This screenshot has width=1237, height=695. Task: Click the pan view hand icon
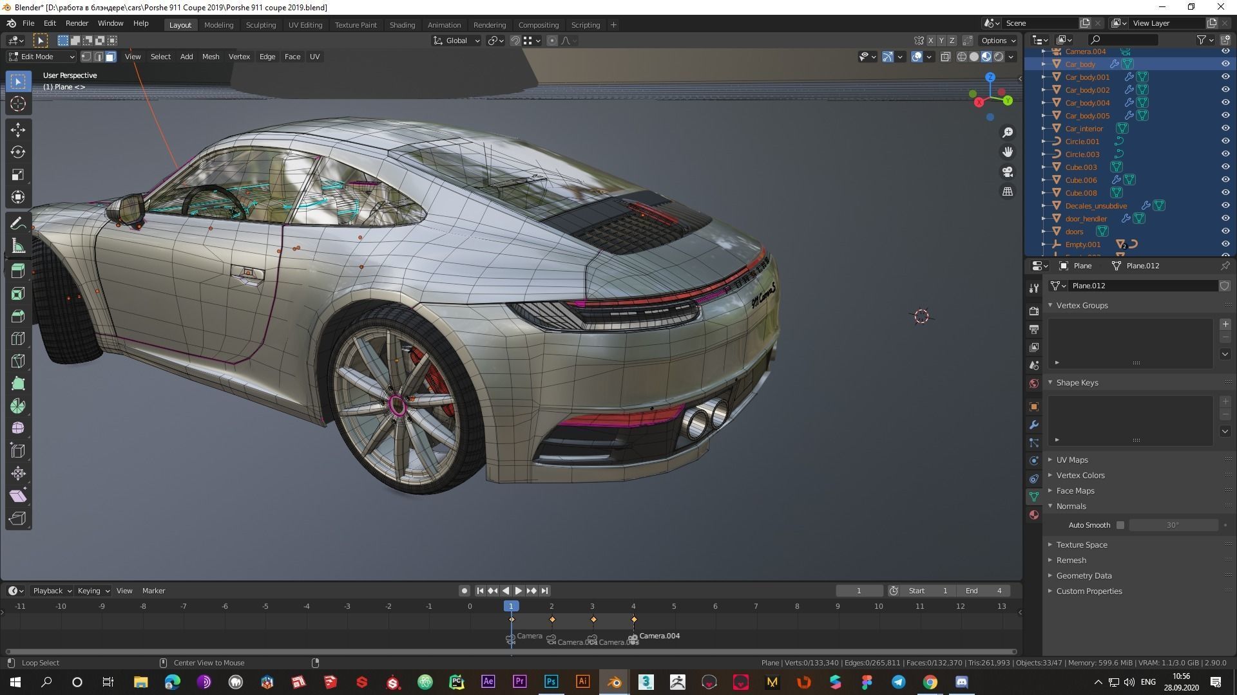pyautogui.click(x=1008, y=152)
